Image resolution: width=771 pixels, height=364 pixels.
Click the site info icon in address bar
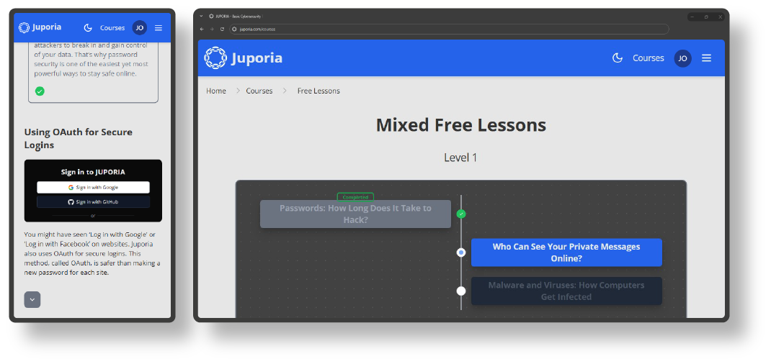point(234,29)
